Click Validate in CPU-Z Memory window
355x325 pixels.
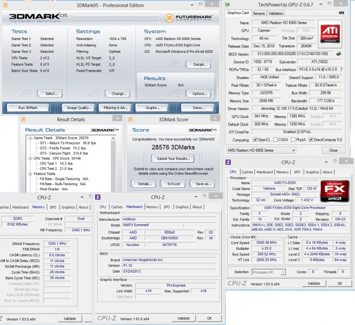point(70,319)
